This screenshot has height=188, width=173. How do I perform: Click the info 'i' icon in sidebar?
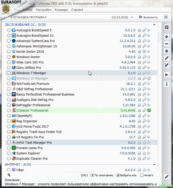167,84
